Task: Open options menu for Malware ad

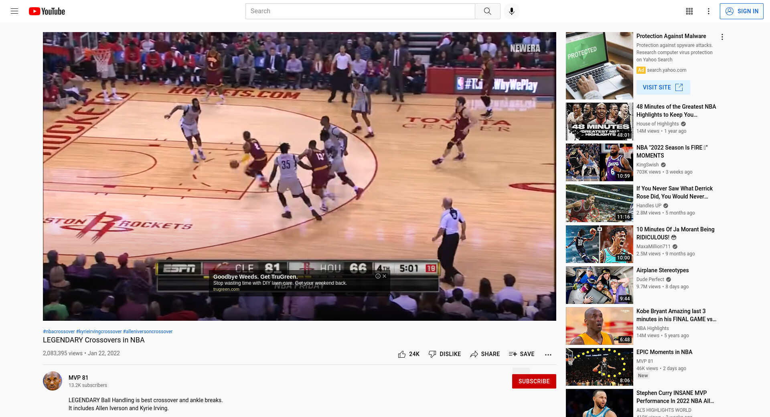Action: (722, 37)
